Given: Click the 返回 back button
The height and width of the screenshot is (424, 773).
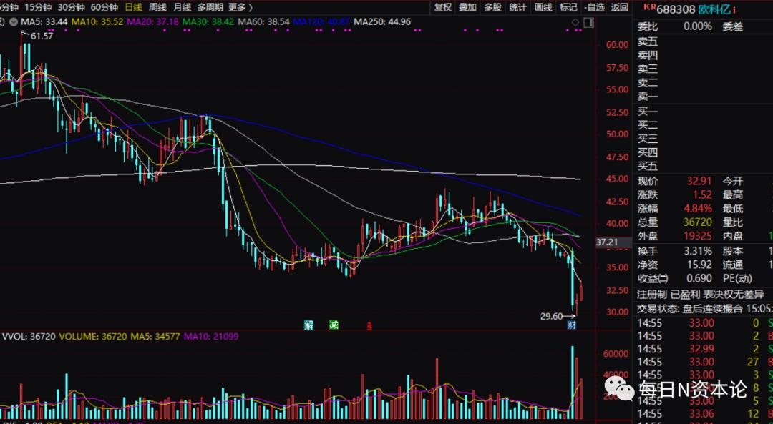Looking at the screenshot, I should click(620, 7).
